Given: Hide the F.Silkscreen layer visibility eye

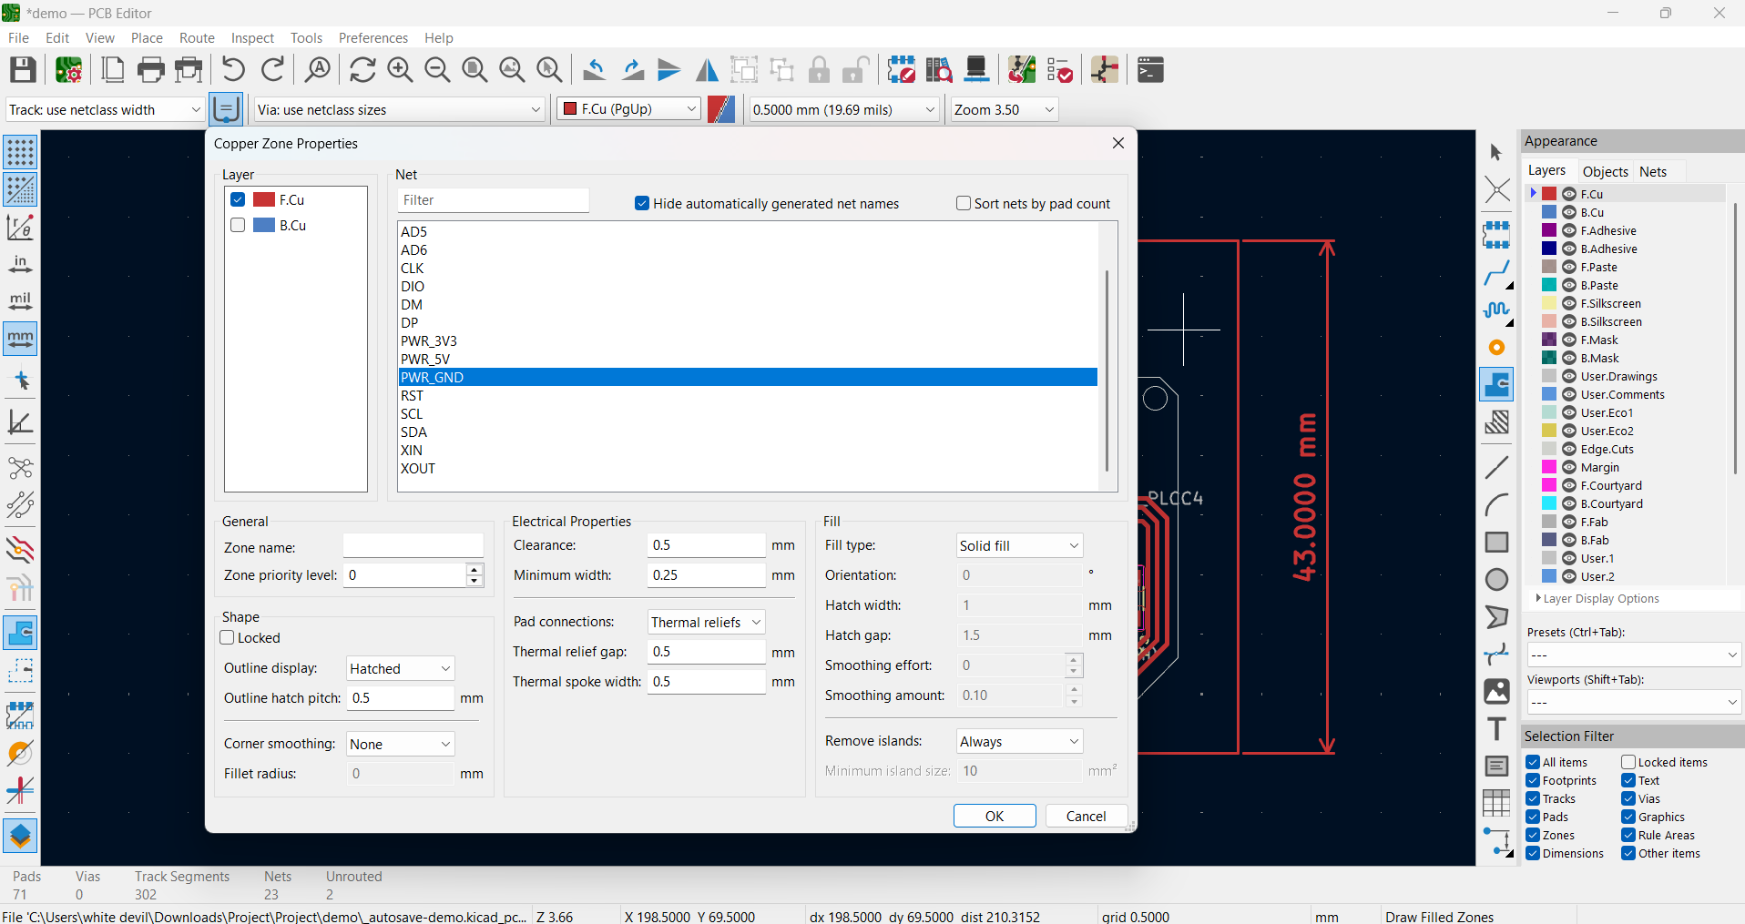Looking at the screenshot, I should (x=1569, y=303).
